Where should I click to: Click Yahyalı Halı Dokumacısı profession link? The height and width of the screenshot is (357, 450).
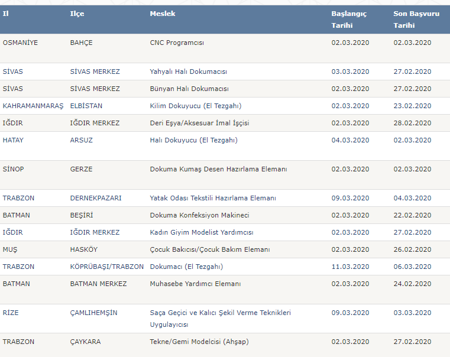click(188, 72)
